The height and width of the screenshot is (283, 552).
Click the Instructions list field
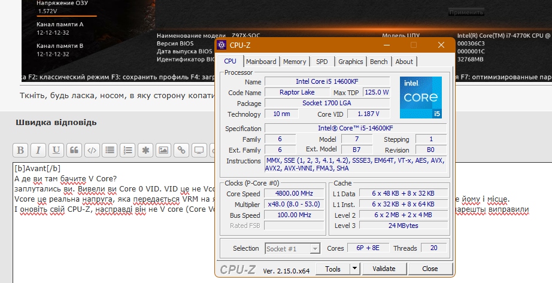pyautogui.click(x=356, y=165)
